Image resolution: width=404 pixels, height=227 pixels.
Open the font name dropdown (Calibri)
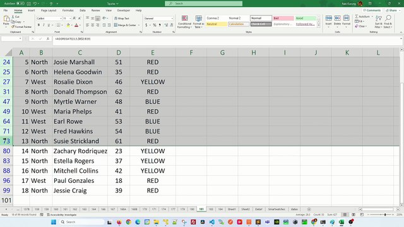[x=61, y=18]
